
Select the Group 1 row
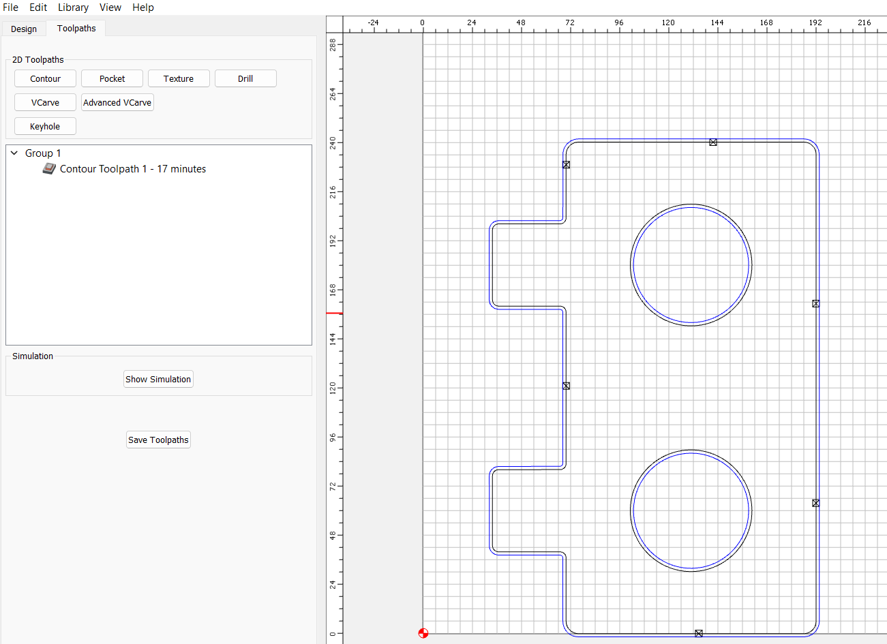click(x=159, y=153)
